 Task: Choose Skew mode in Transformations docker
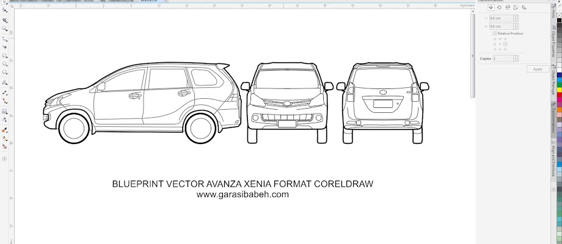click(x=524, y=7)
